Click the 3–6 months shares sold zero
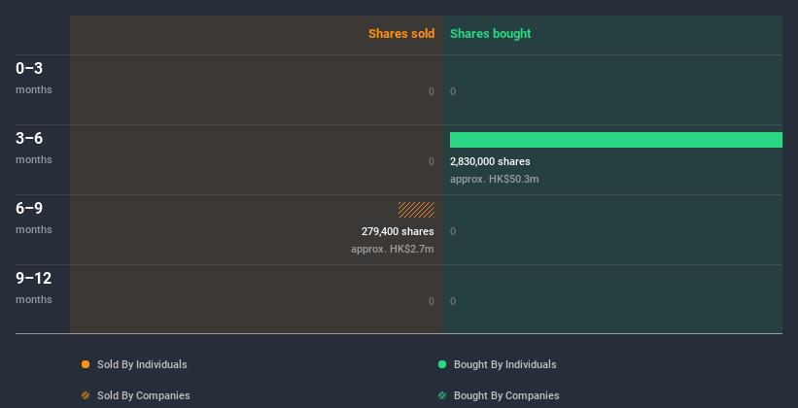798x408 pixels. point(432,161)
